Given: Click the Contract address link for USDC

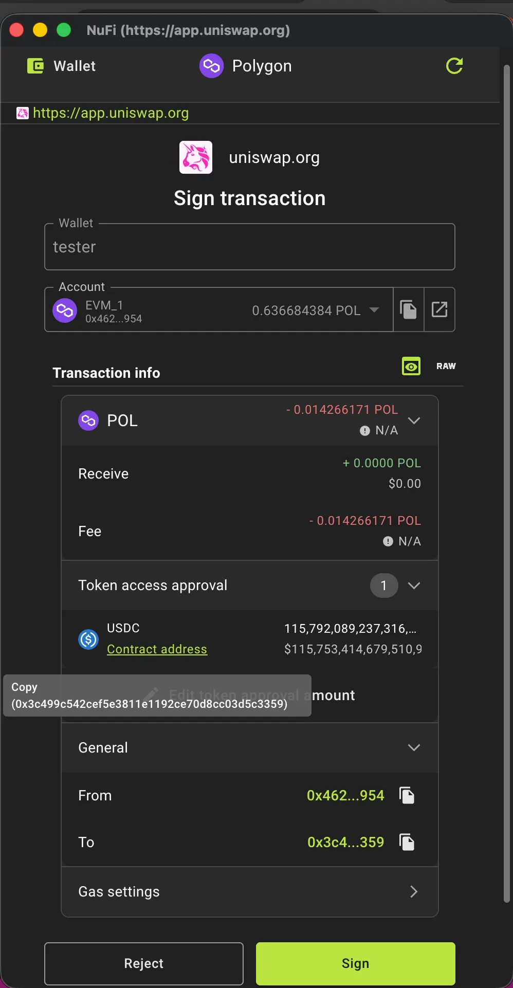Looking at the screenshot, I should tap(157, 649).
